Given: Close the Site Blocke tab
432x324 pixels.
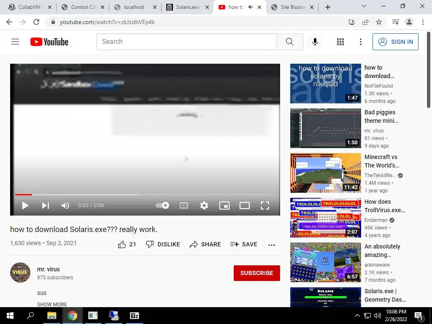Looking at the screenshot, I should 312,7.
